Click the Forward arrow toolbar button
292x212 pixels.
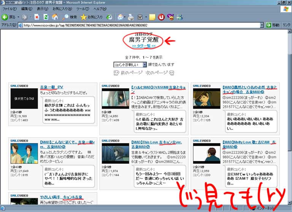[24, 17]
